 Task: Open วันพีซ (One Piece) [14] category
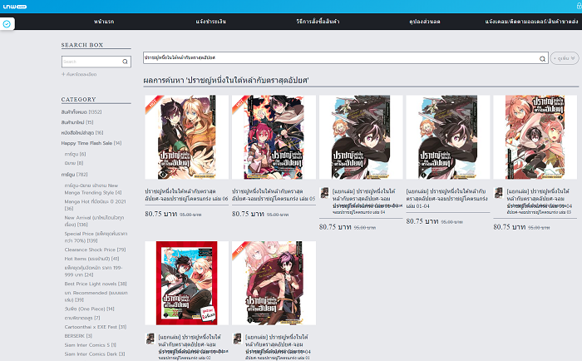90,309
